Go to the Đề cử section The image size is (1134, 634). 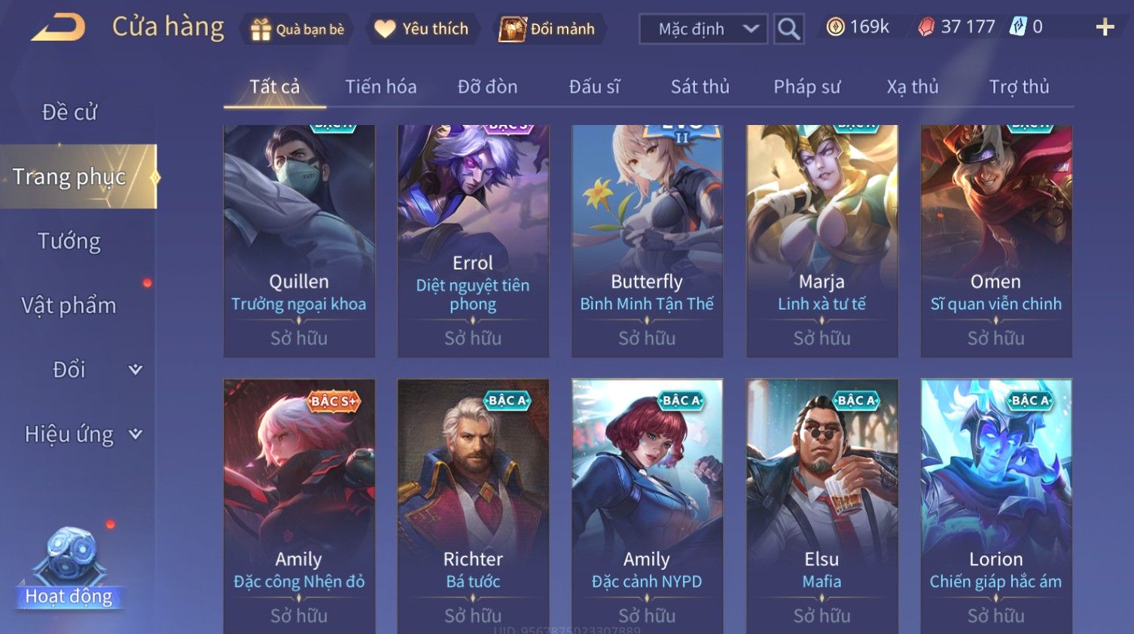pos(69,112)
